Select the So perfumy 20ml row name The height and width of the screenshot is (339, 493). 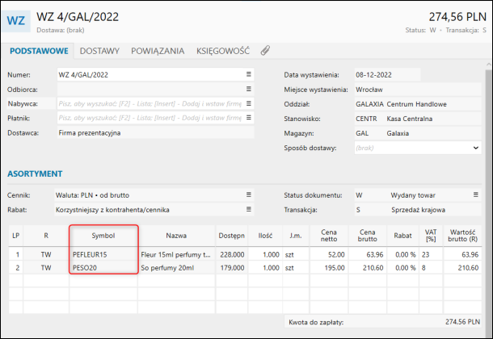coord(176,267)
